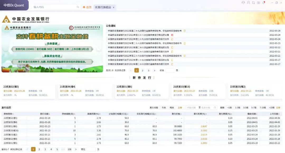The image size is (285, 153).
Task: Click issuance calendar go-to-page input box
Action: pos(91,149)
